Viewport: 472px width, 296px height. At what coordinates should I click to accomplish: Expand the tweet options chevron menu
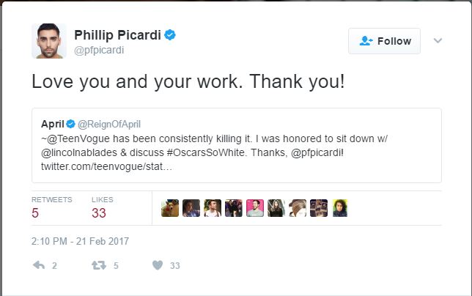click(x=438, y=41)
